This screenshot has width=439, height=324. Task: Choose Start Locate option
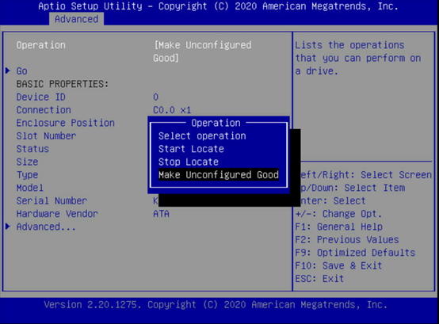(191, 149)
